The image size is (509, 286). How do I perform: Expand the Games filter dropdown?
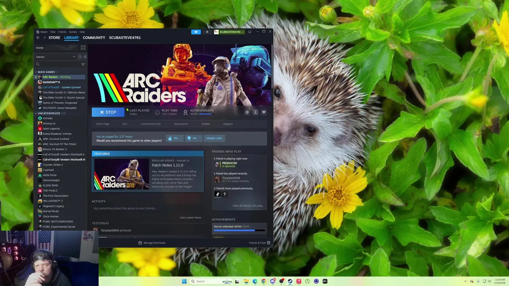[x=56, y=57]
